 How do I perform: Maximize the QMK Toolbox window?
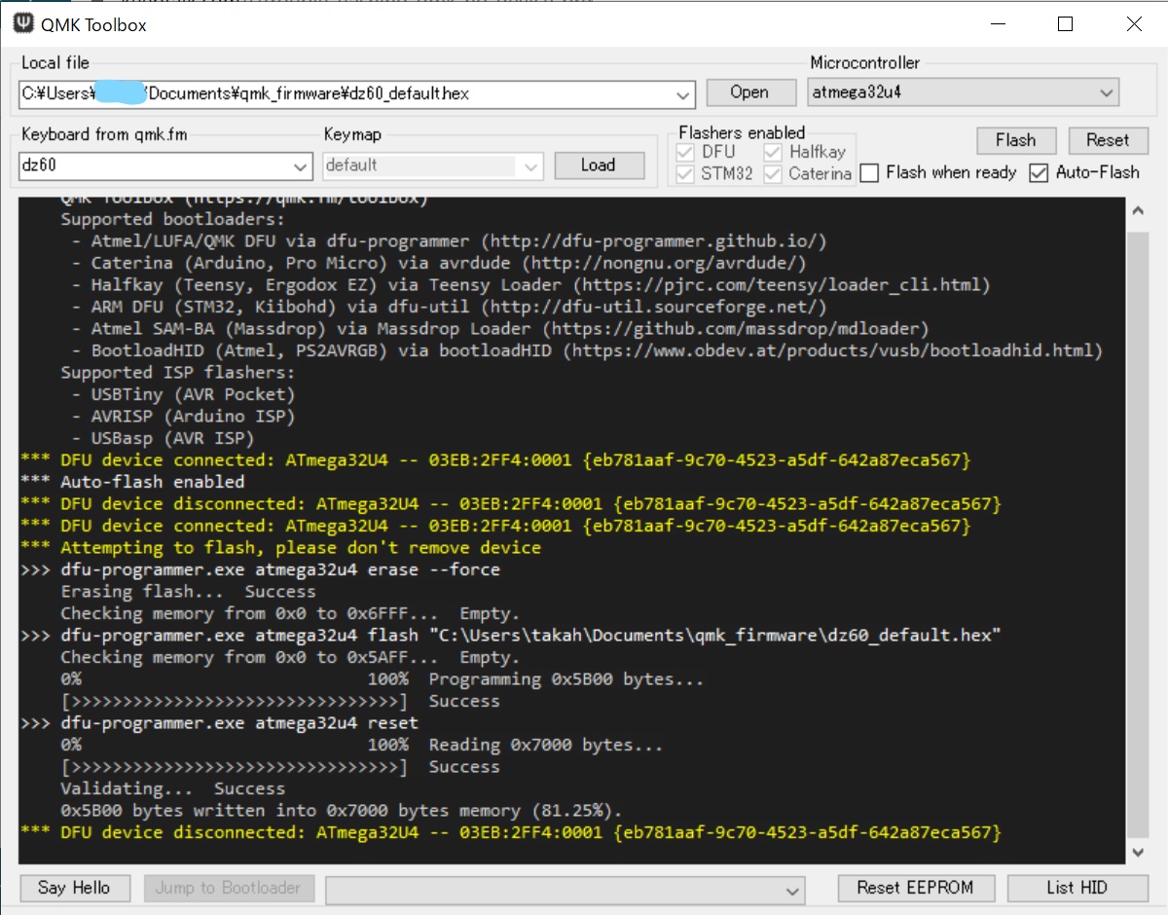[x=1065, y=25]
